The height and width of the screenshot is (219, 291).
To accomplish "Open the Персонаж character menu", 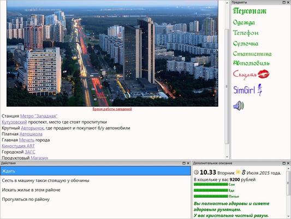I will 250,11.
